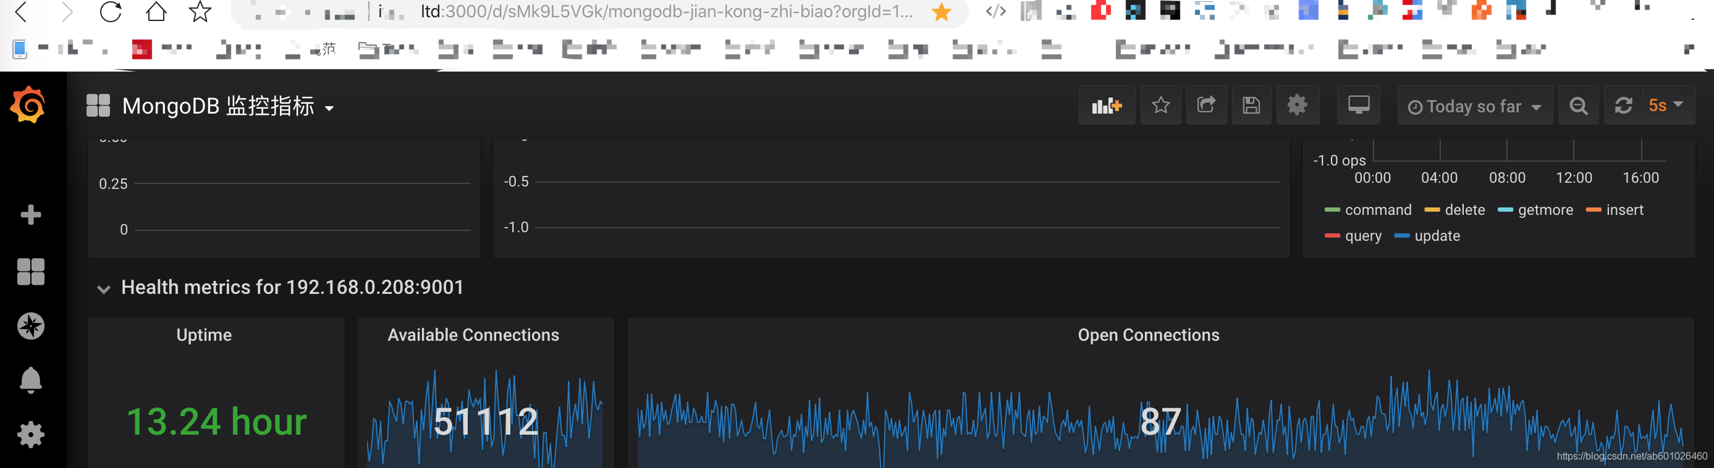Toggle the update series in the legend
Viewport: 1714px width, 468px height.
pyautogui.click(x=1437, y=236)
